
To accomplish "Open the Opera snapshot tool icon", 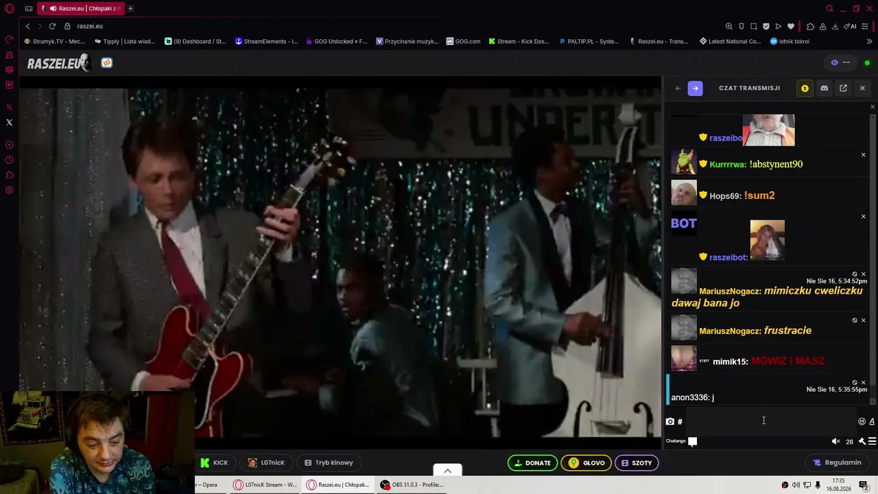I will click(753, 26).
